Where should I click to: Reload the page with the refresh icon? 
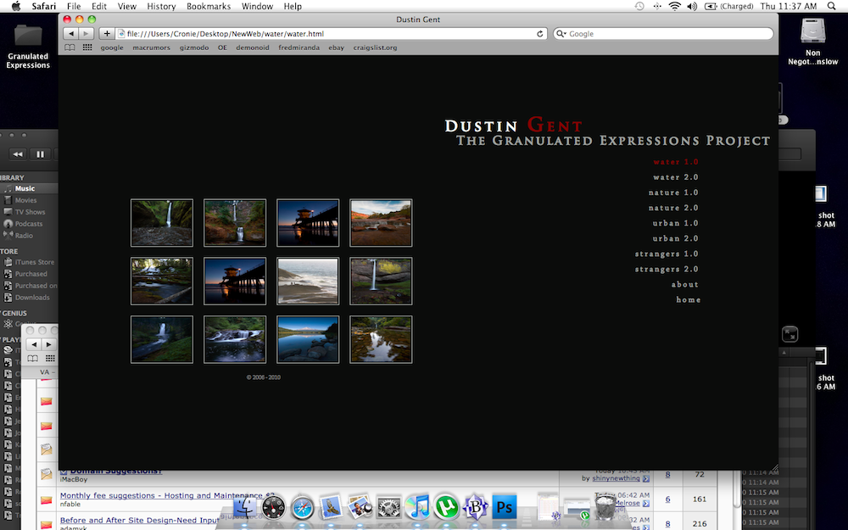tap(539, 34)
